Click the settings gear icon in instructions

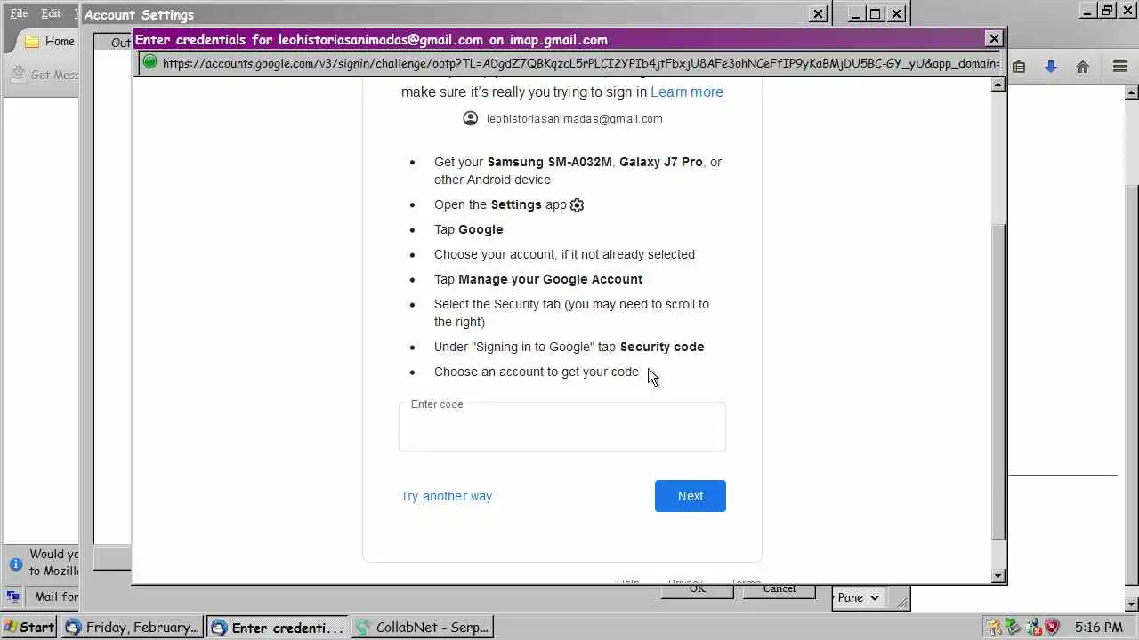click(x=577, y=205)
